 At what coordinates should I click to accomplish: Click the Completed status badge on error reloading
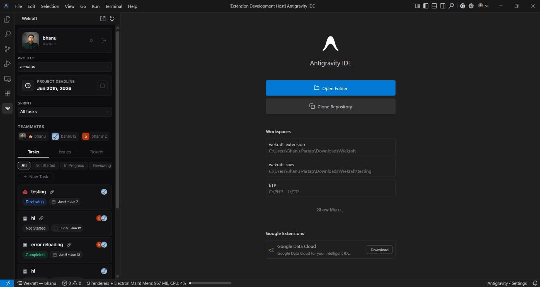[35, 255]
